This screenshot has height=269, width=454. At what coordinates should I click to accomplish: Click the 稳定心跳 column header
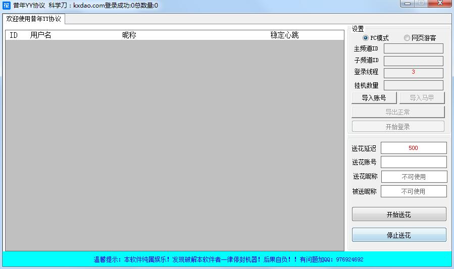[284, 35]
